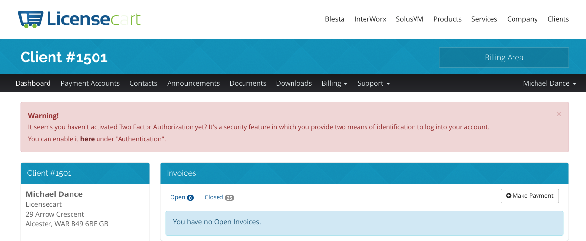Viewport: 586px width, 241px height.
Task: Open Payment Accounts page
Action: (90, 83)
